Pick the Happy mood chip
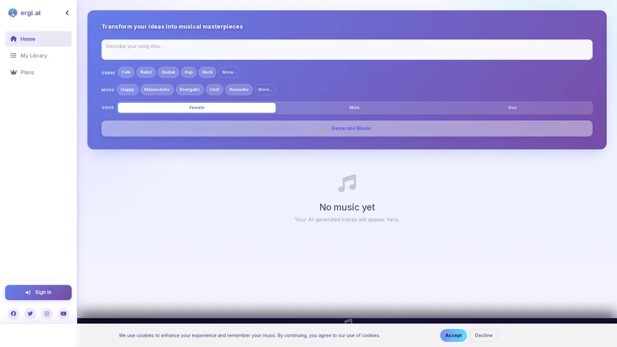 pyautogui.click(x=127, y=89)
